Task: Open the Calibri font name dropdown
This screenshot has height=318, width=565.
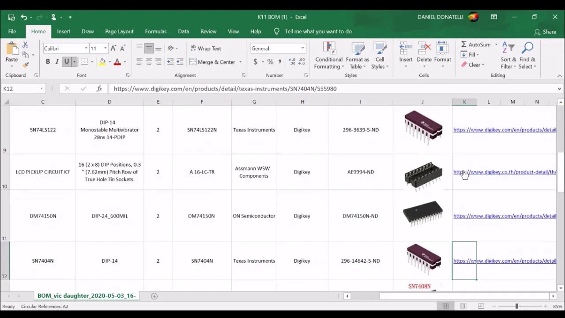Action: [86, 48]
